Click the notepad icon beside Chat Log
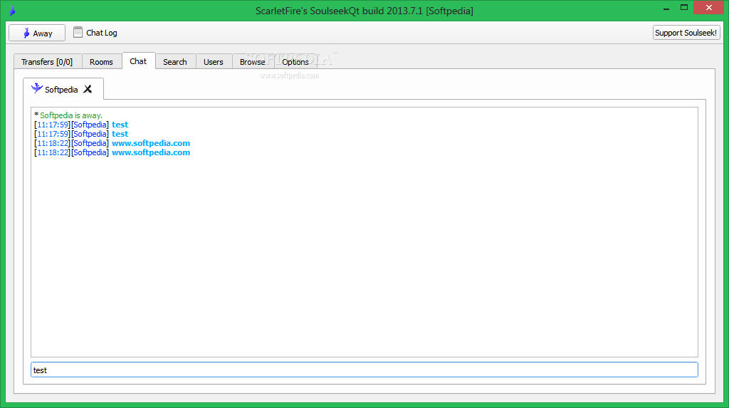Image resolution: width=729 pixels, height=408 pixels. point(78,32)
